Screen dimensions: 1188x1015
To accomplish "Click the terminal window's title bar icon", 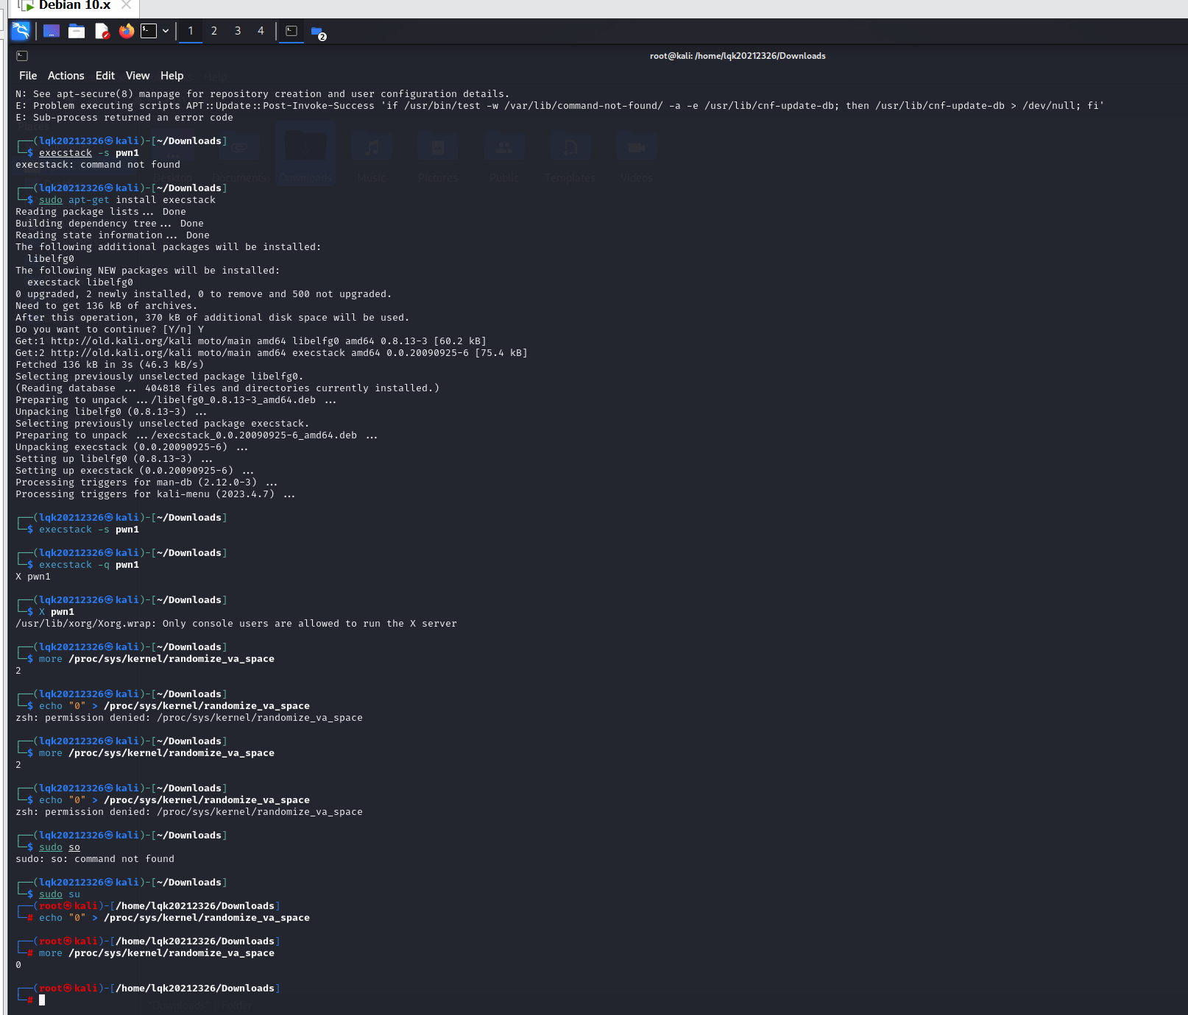I will 22,56.
